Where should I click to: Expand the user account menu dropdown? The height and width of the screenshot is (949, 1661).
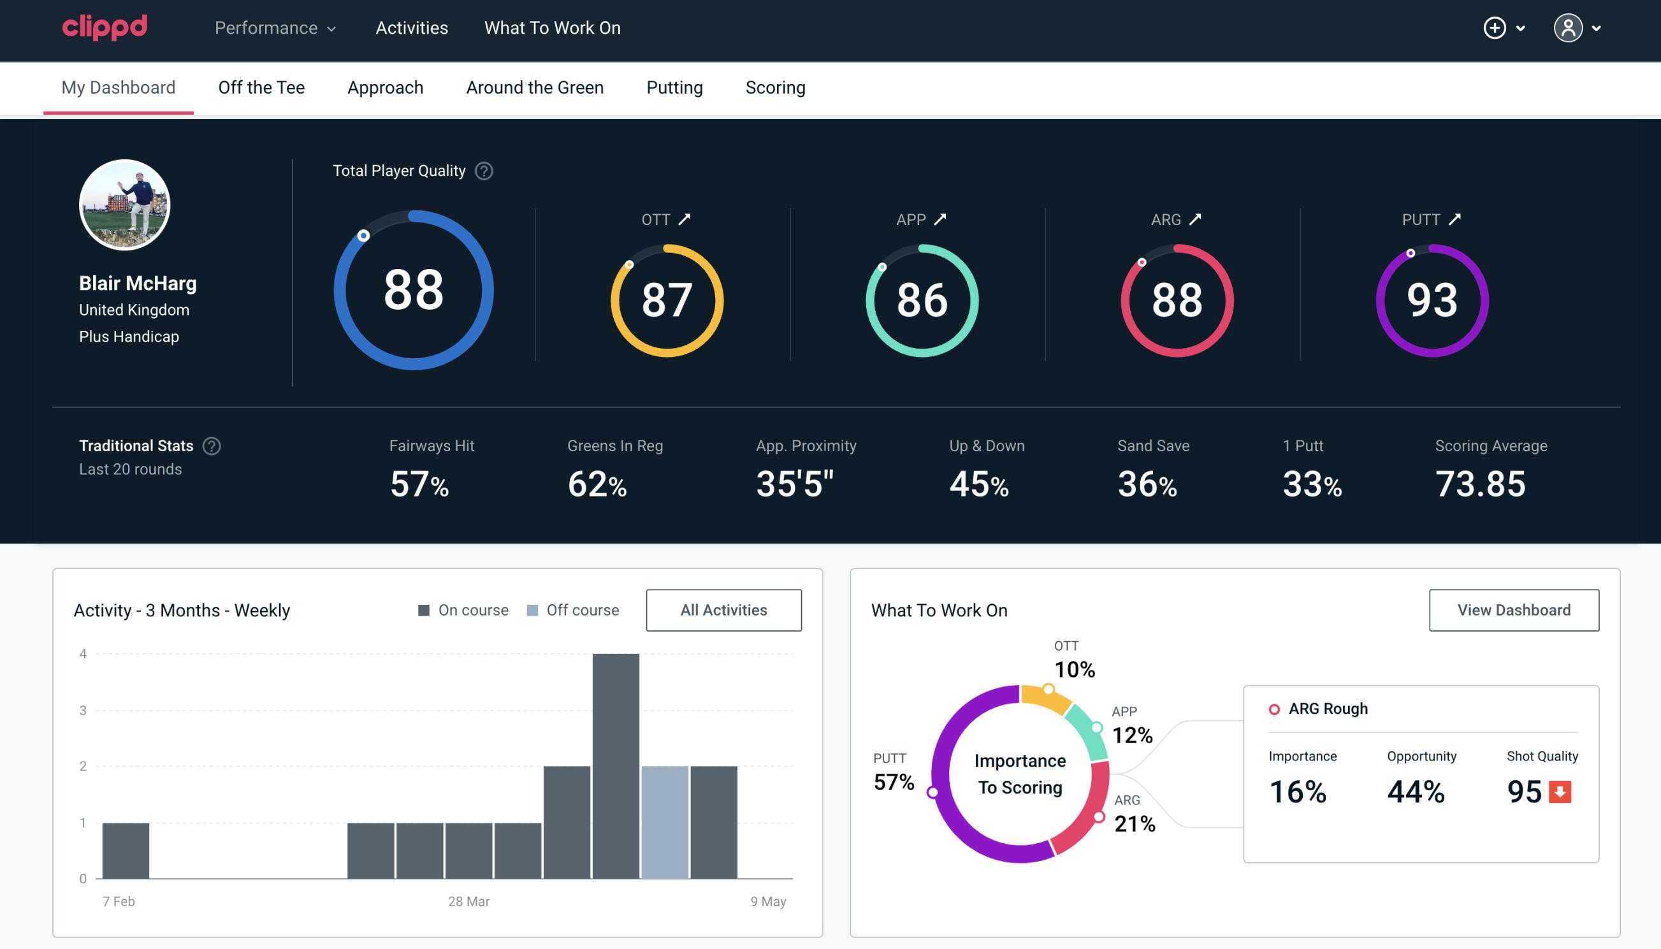1599,29
